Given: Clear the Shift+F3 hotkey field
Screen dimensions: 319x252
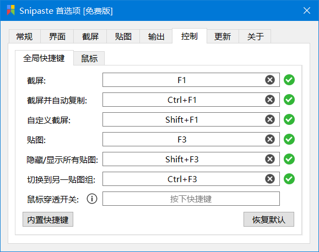Looking at the screenshot, I should tap(270, 159).
